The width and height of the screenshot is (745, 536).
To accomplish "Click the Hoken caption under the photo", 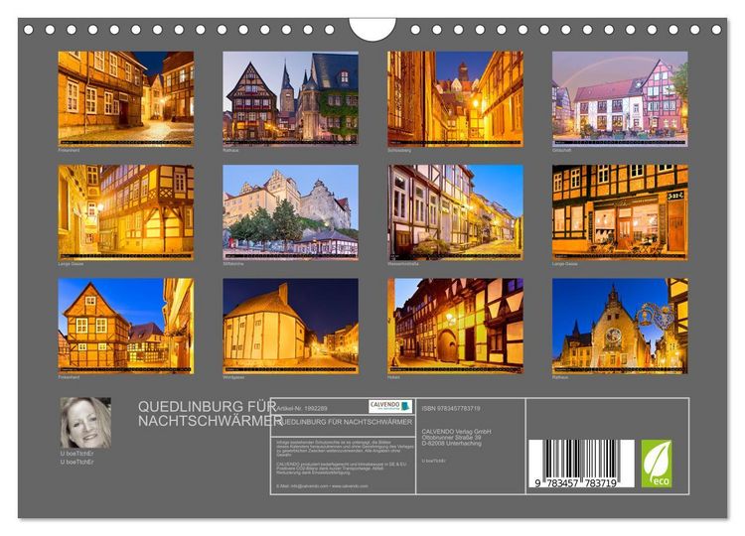I will 394,377.
